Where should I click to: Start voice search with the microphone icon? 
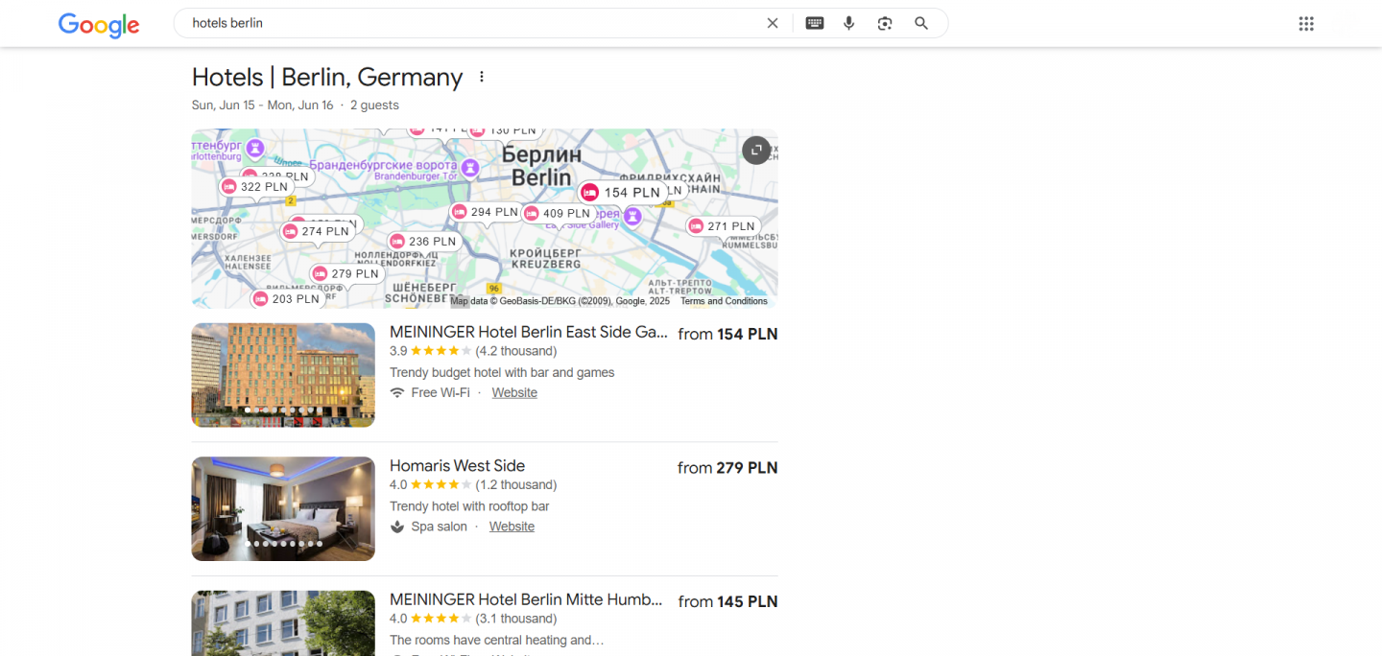(849, 23)
